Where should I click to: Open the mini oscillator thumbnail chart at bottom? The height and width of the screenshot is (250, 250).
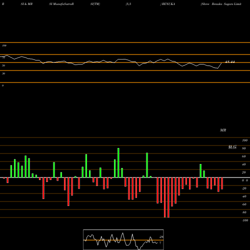(123, 239)
